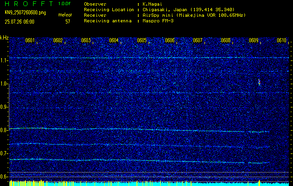This screenshot has width=293, height=186.
Task: Click the Observer field label
Action: tap(95, 4)
